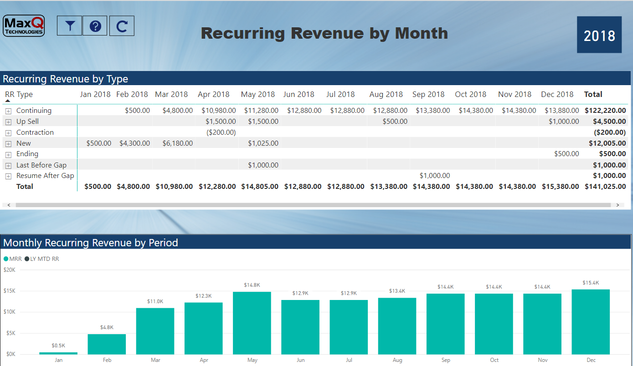
Task: Click the MaxQ Technologies logo
Action: 24,26
